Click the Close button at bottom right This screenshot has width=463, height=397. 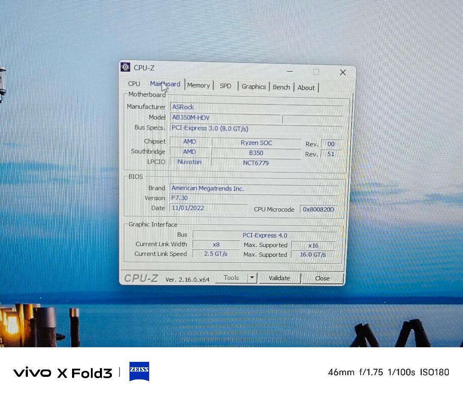[322, 278]
